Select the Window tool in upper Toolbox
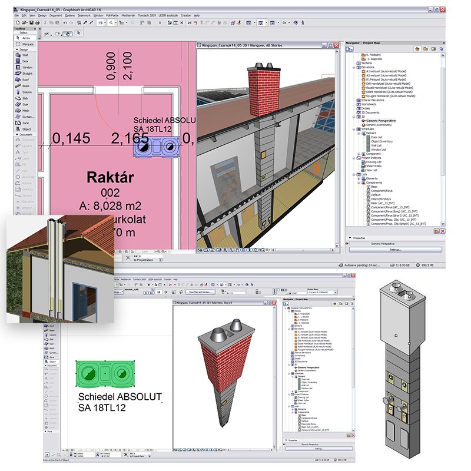471x471 pixels. coord(25,68)
